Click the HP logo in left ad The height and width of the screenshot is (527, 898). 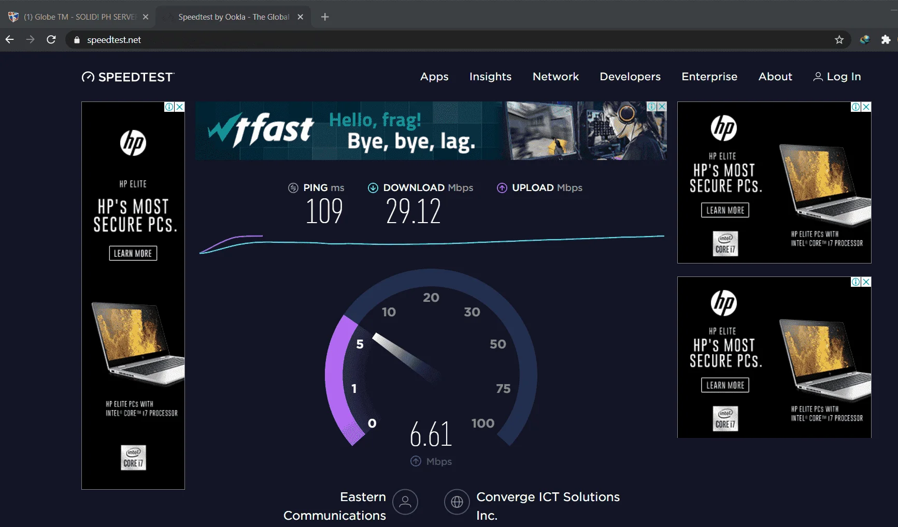(x=133, y=143)
